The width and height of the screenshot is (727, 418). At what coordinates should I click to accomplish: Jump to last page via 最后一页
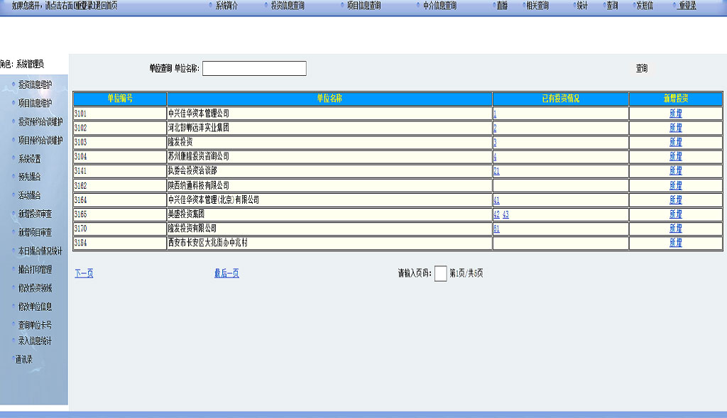pyautogui.click(x=226, y=274)
